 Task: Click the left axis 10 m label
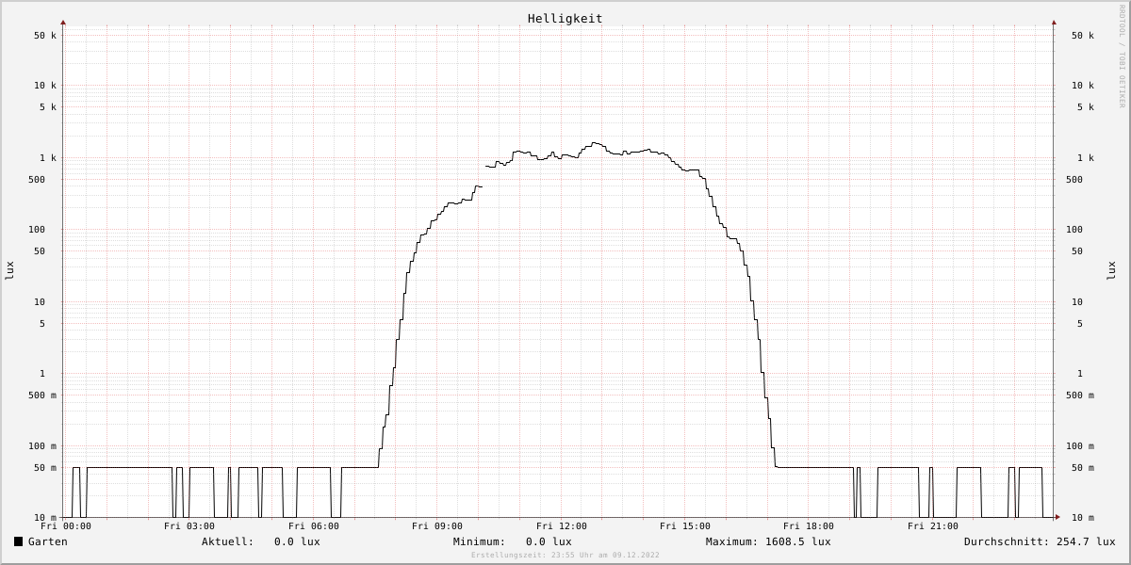[45, 518]
